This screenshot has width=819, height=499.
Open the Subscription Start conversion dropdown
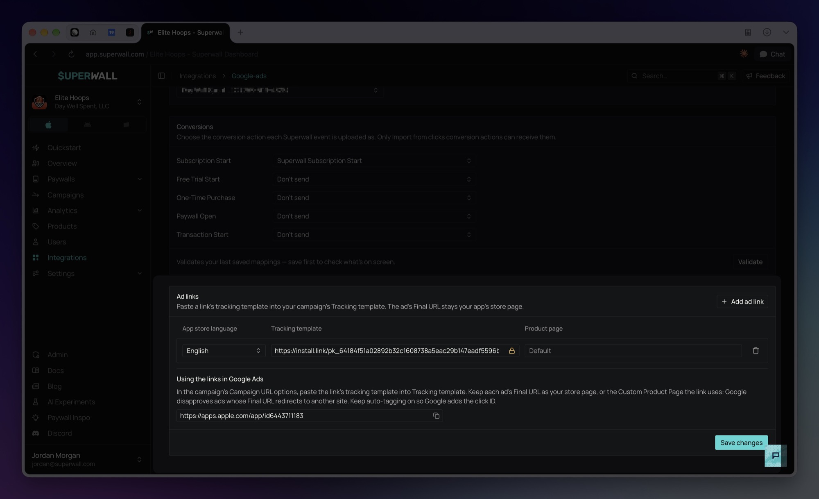pyautogui.click(x=374, y=161)
